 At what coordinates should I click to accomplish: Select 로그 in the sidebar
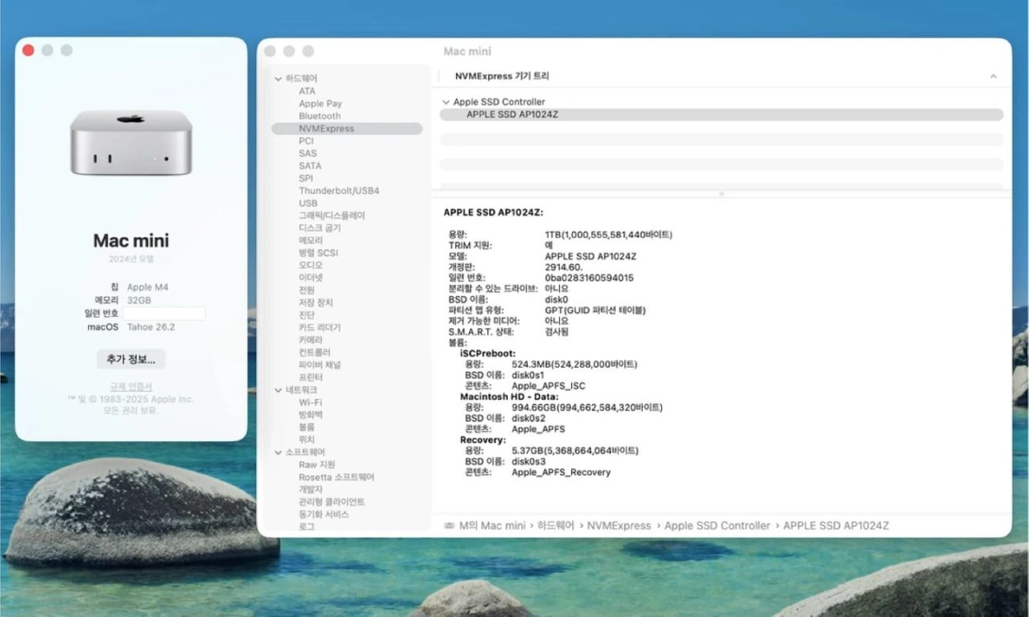[x=306, y=527]
